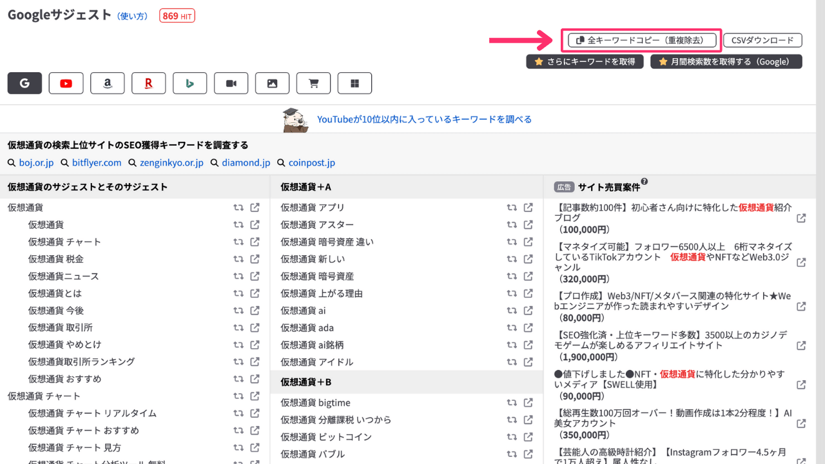Open external link for 仮想通貨ニュース
Screen dimensions: 825x464
[255, 276]
